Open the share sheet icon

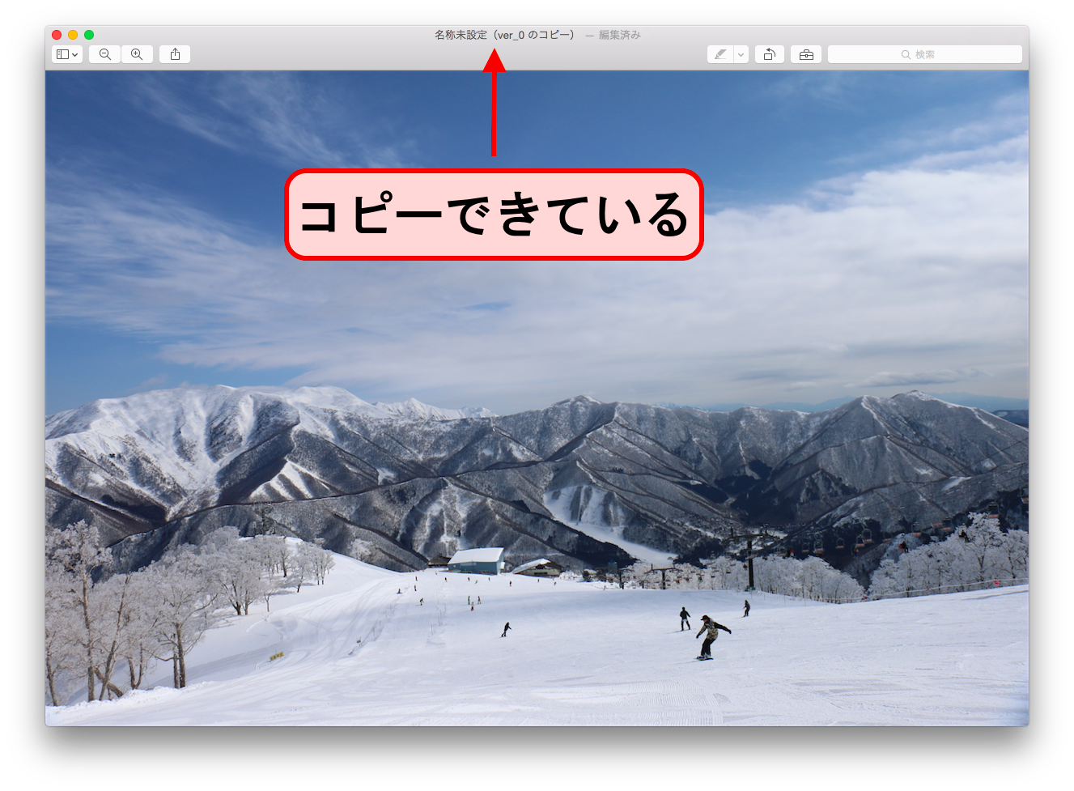coord(175,54)
